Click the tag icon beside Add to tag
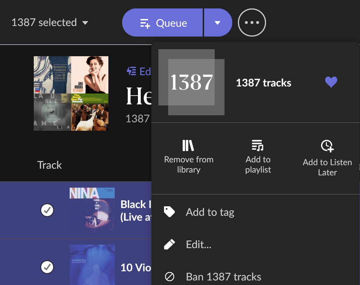The image size is (360, 285). point(169,212)
